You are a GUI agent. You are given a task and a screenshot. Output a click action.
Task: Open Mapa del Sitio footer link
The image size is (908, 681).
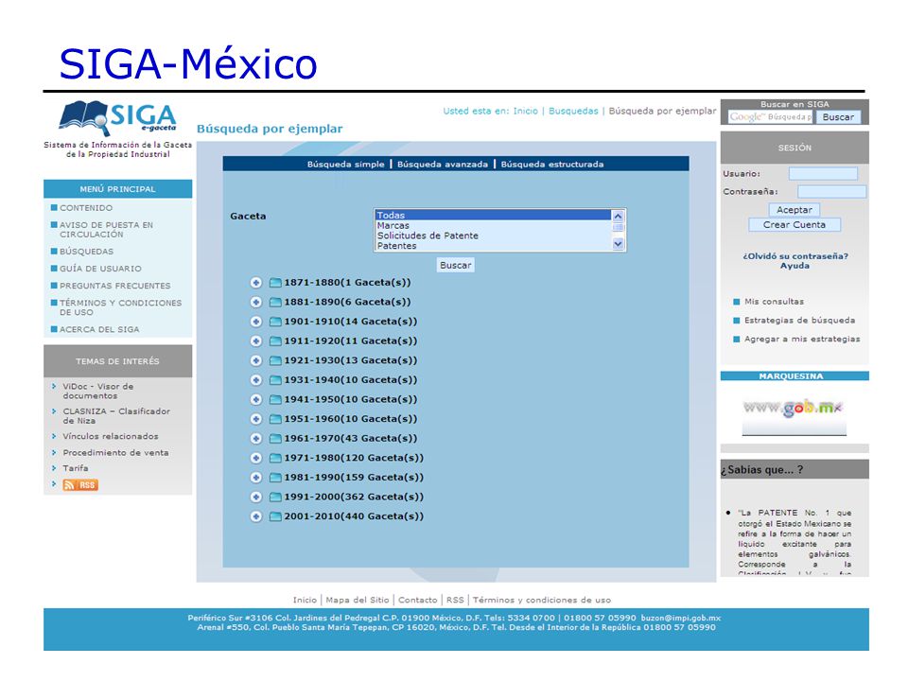point(358,600)
